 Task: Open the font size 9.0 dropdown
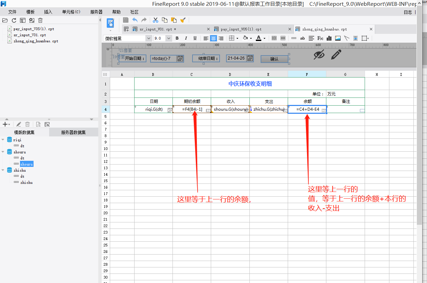tap(169, 38)
